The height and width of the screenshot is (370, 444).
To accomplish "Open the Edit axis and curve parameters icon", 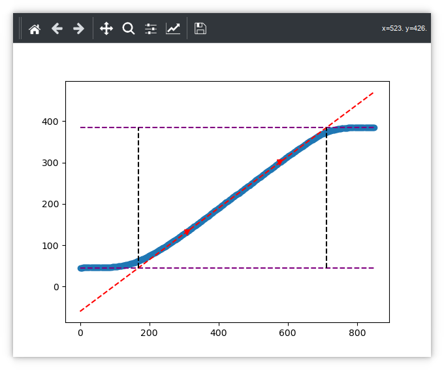I will (173, 29).
